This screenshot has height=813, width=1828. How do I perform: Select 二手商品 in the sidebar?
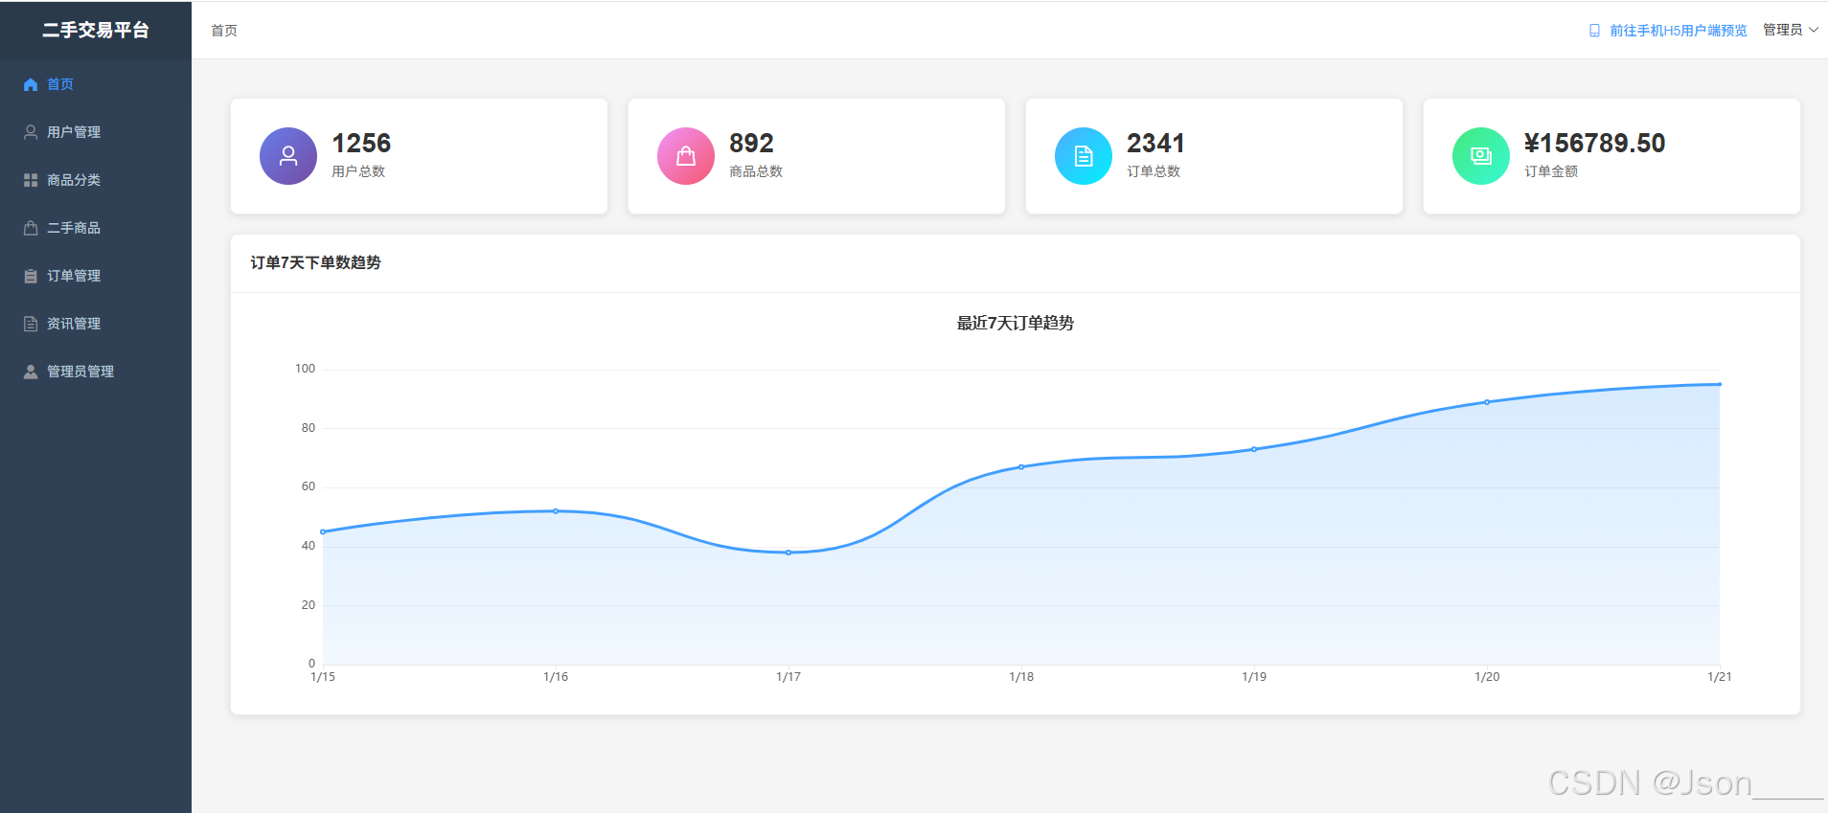coord(96,228)
